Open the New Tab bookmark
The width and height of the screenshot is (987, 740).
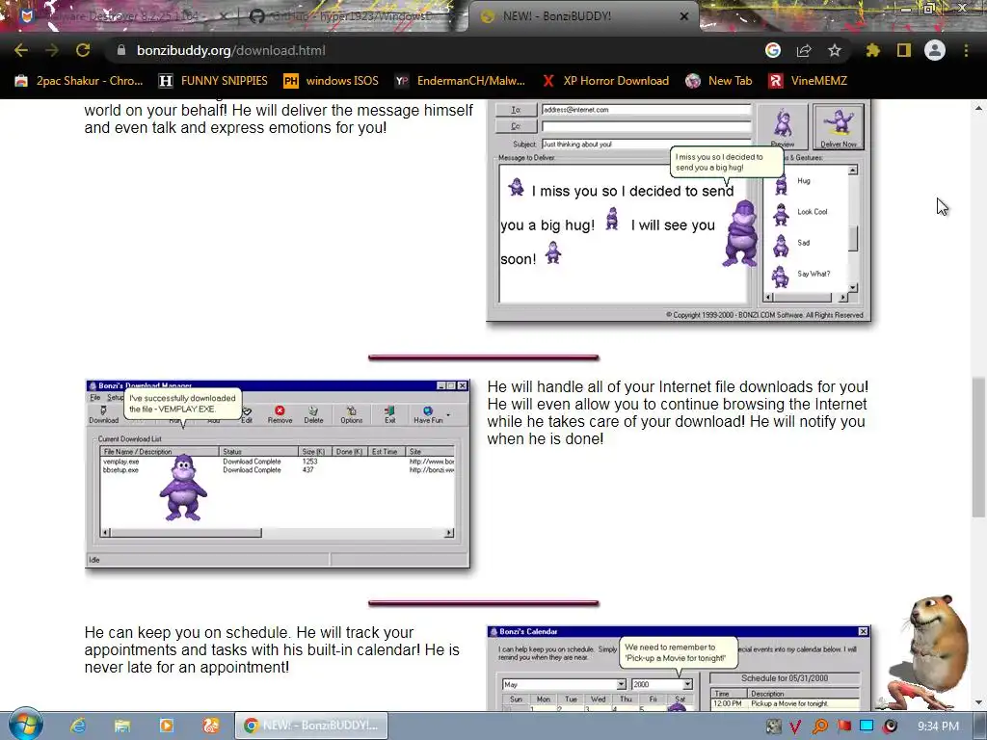tap(719, 81)
